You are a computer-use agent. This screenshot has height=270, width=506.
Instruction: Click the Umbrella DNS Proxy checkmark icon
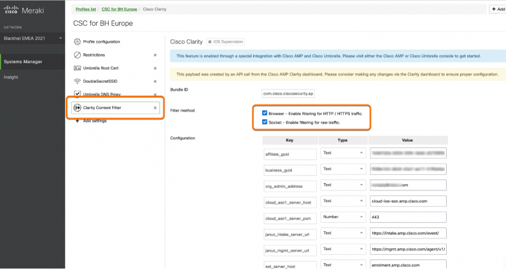click(77, 95)
